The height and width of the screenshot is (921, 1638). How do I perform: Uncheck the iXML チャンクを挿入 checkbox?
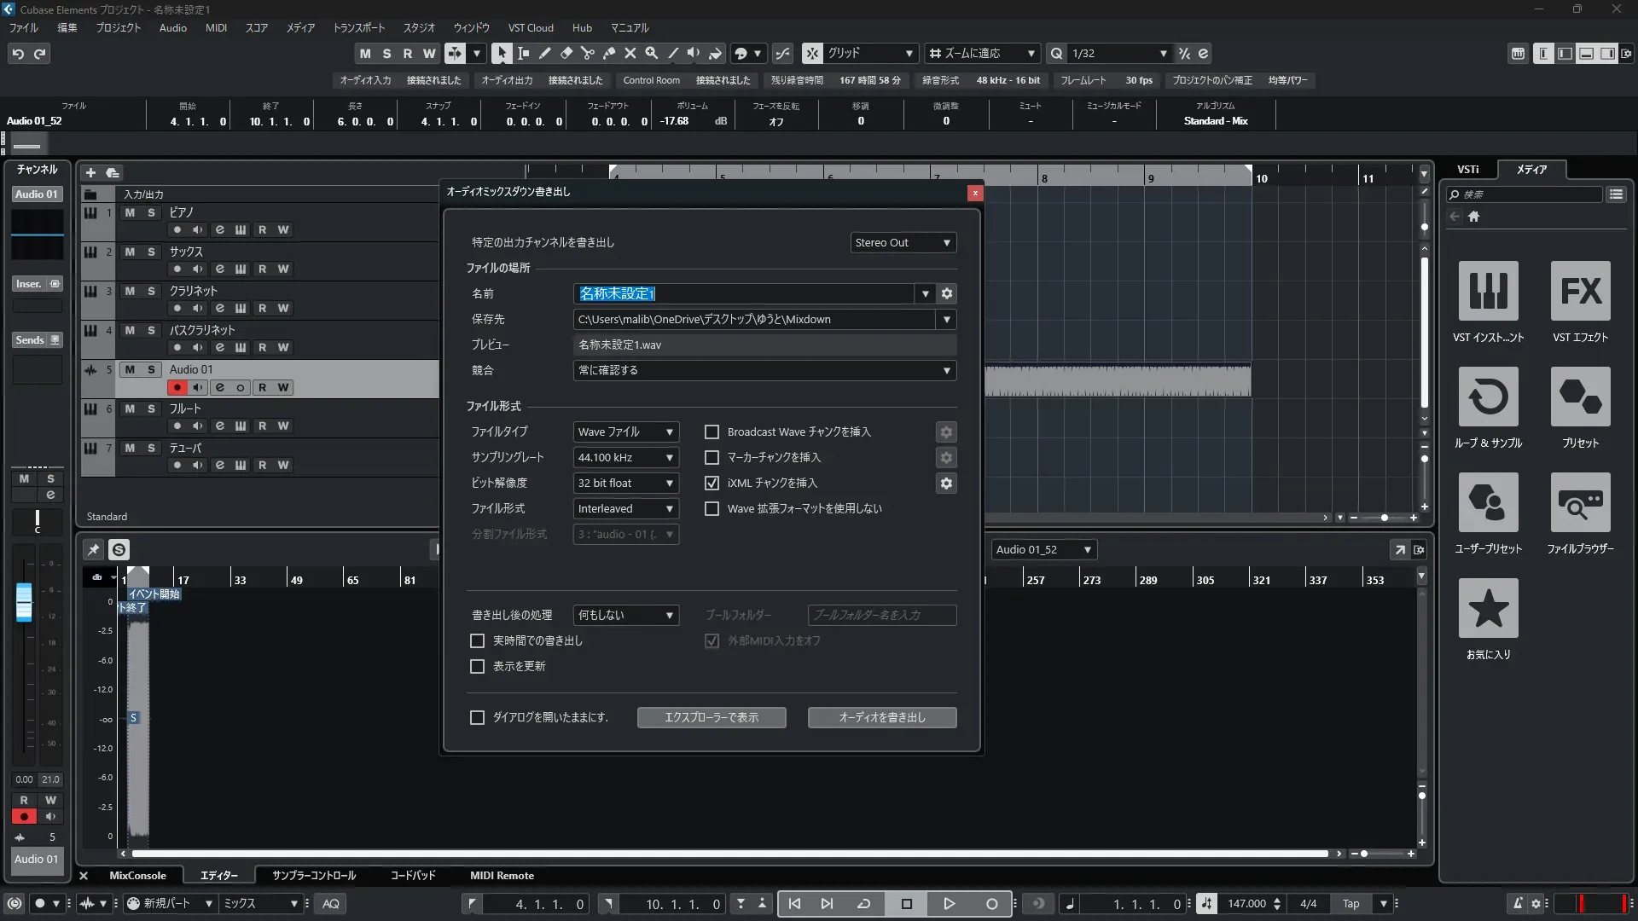click(x=712, y=484)
